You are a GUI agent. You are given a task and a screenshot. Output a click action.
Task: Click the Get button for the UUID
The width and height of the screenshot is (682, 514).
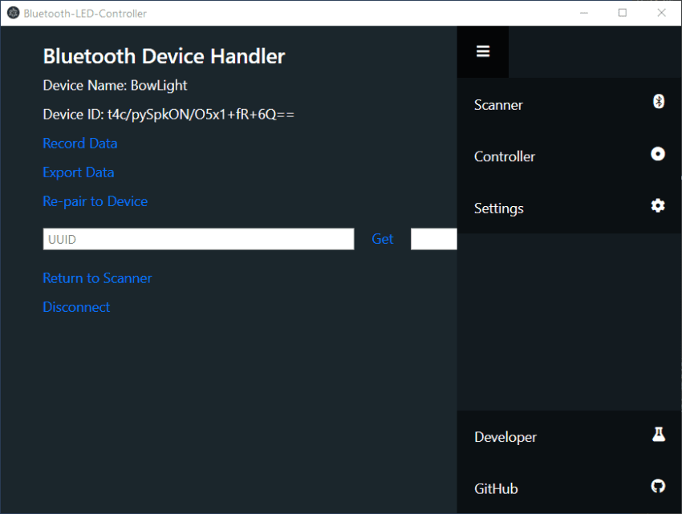(x=383, y=238)
